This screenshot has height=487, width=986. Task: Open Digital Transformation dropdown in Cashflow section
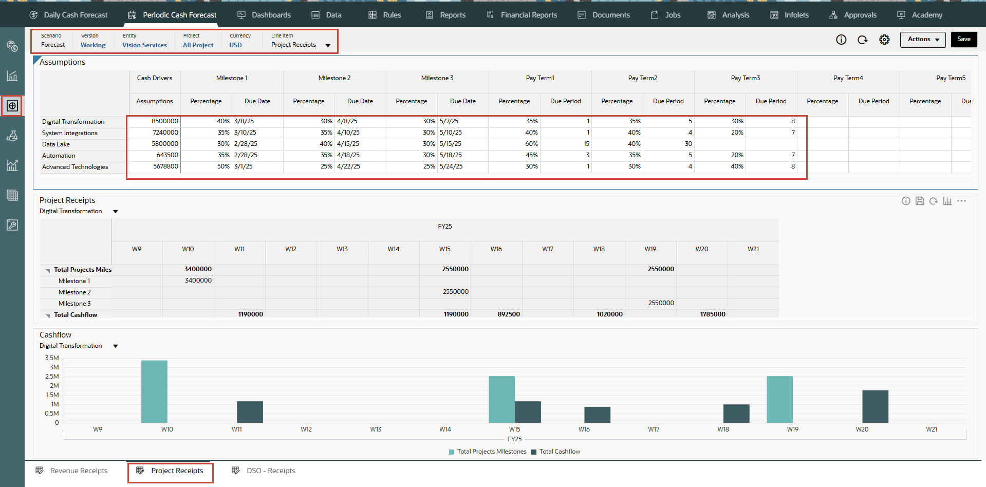click(115, 346)
